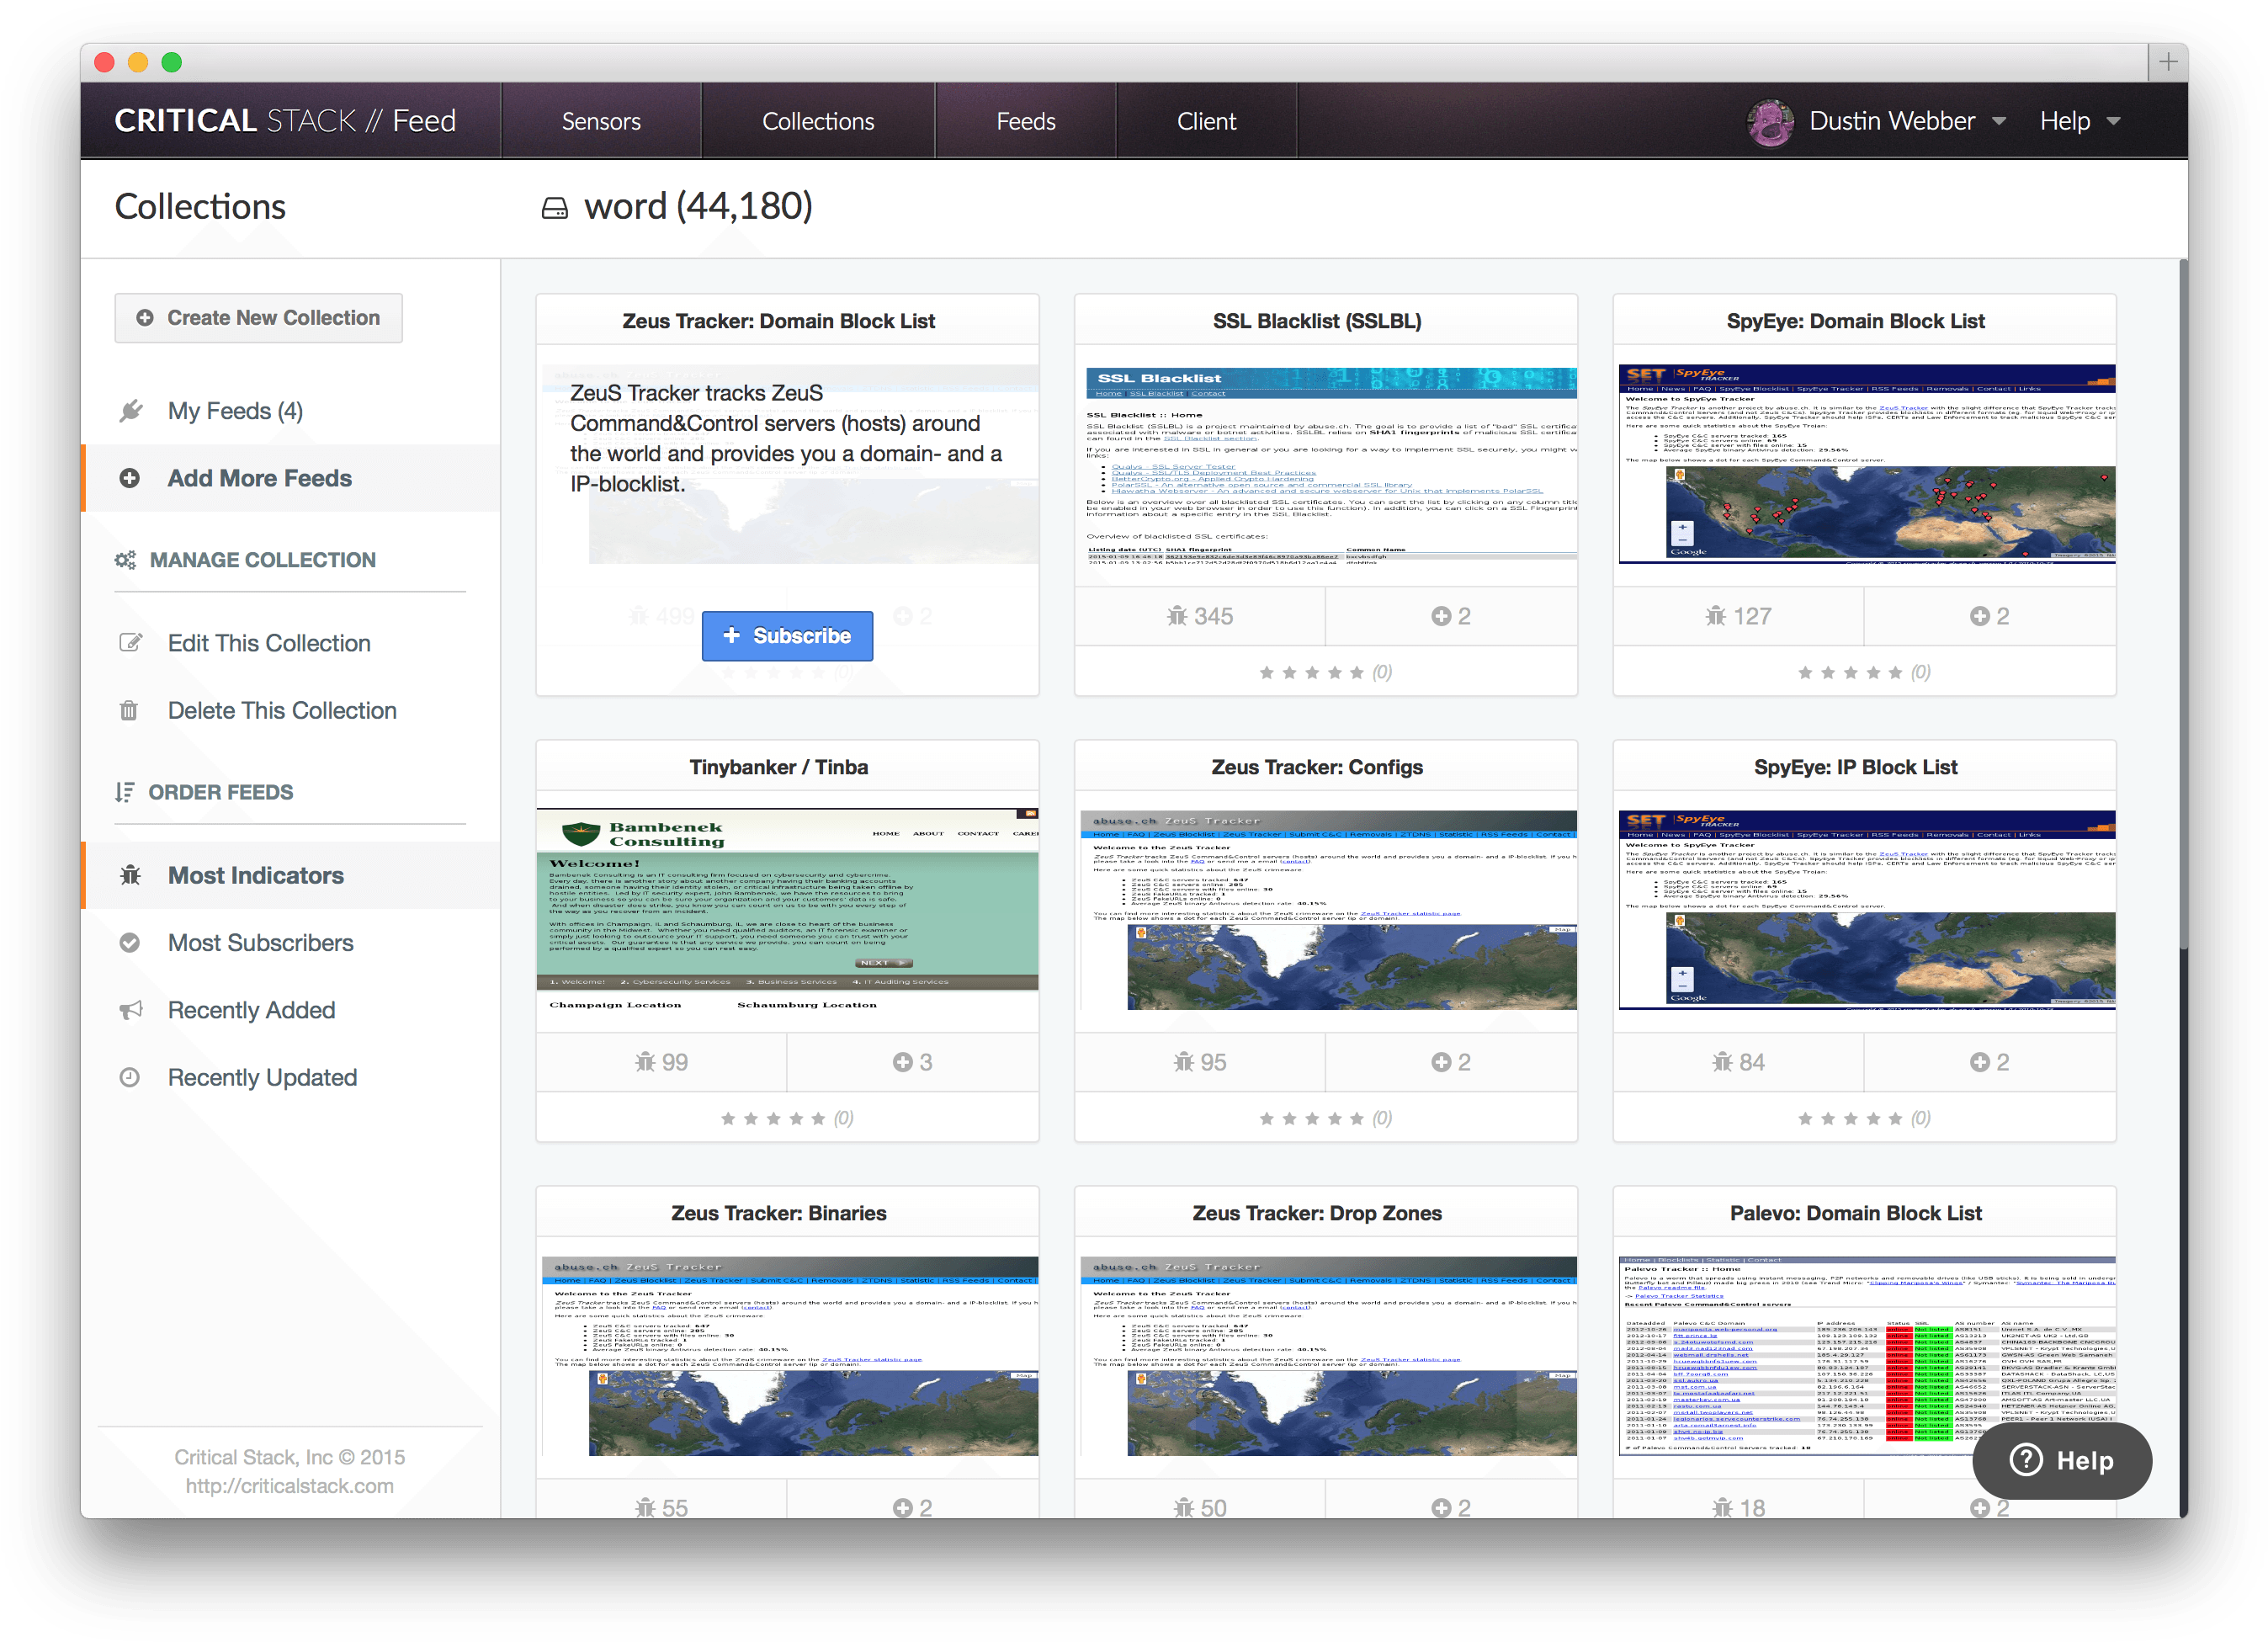The image size is (2268, 1642).
Task: Open the Sensors tab
Action: [x=601, y=121]
